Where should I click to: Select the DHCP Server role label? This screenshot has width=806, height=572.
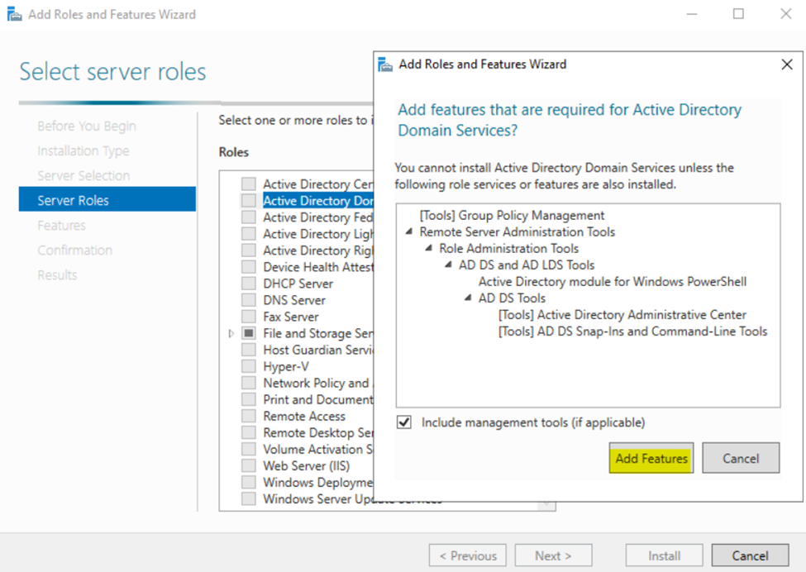pyautogui.click(x=298, y=284)
